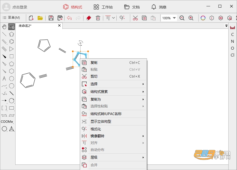Insert carbon atom C
The height and width of the screenshot is (170, 237).
point(233,35)
